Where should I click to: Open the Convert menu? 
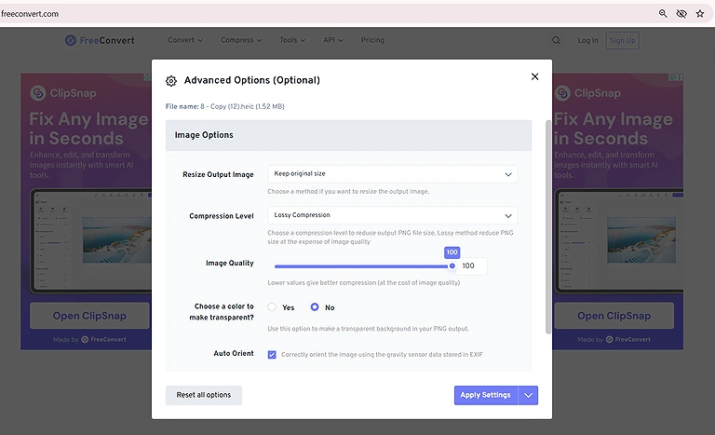click(185, 40)
